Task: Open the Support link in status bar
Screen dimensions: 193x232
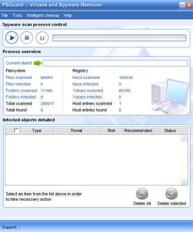Action: click(x=9, y=227)
